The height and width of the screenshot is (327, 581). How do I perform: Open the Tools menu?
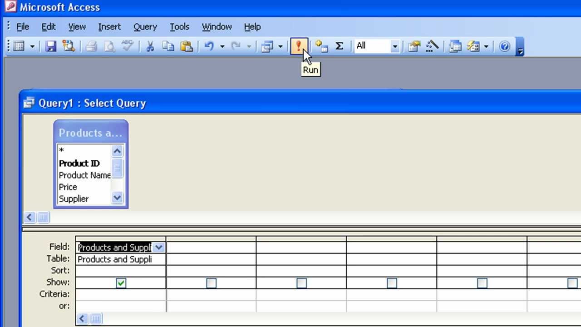click(179, 27)
